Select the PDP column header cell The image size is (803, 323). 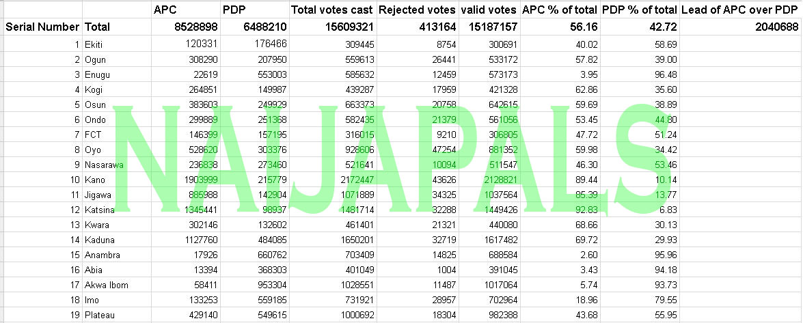click(254, 9)
